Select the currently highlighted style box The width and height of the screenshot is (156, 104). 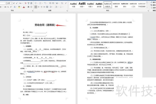(108, 5)
